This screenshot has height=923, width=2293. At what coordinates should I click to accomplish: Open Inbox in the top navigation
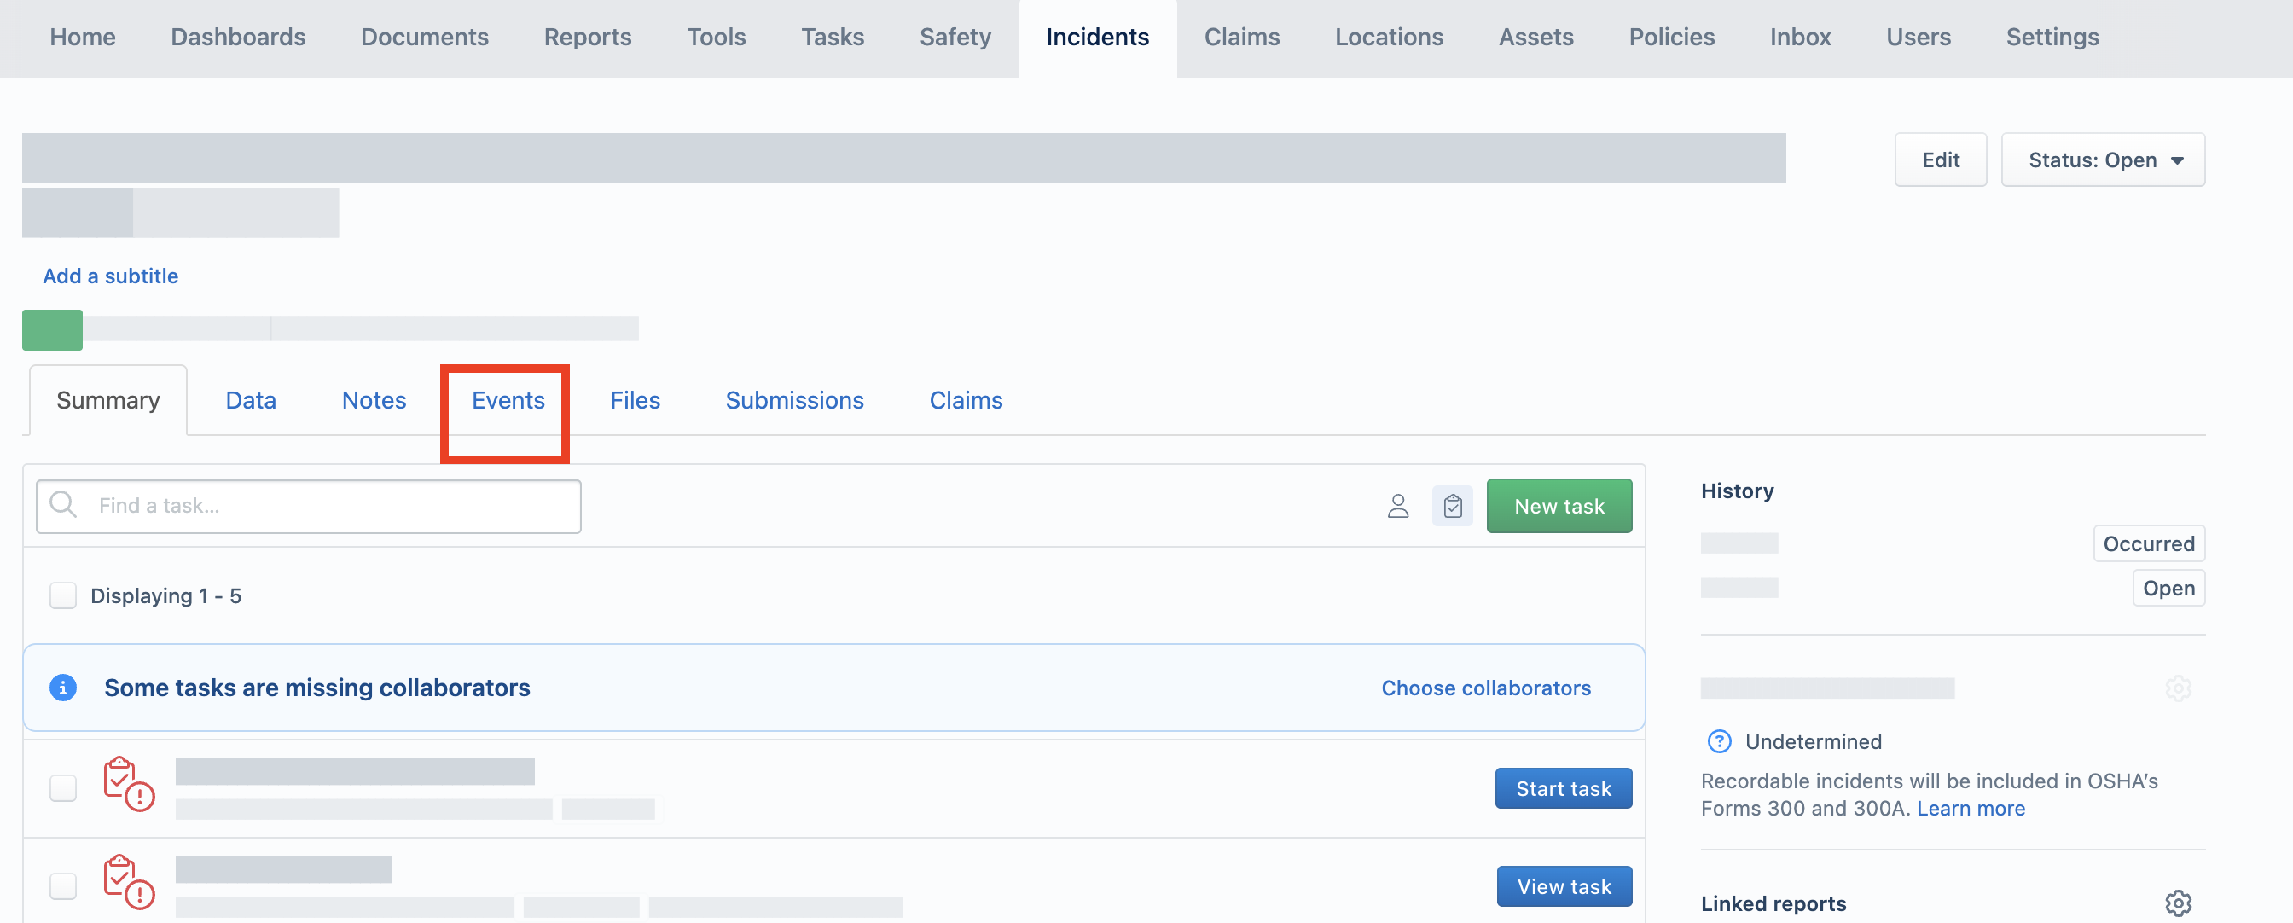pos(1799,38)
